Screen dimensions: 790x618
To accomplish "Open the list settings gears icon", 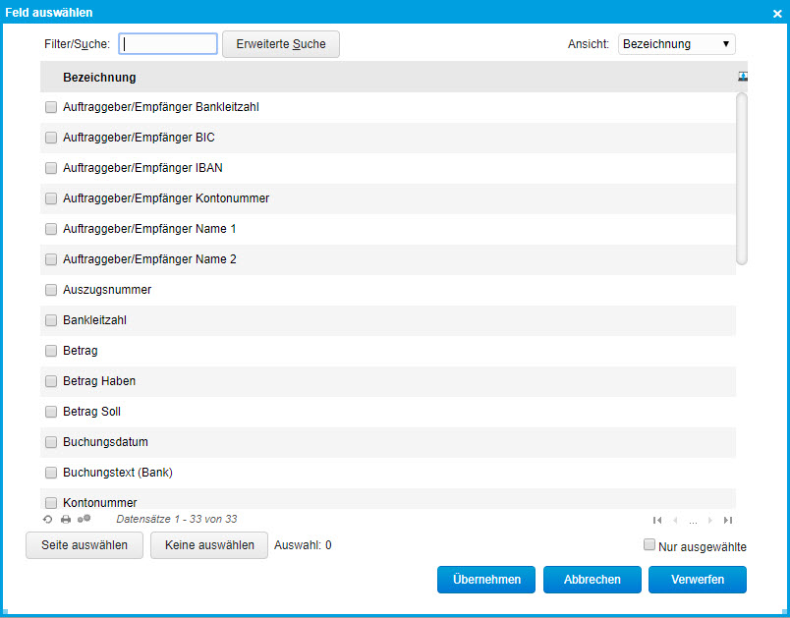I will pyautogui.click(x=85, y=519).
